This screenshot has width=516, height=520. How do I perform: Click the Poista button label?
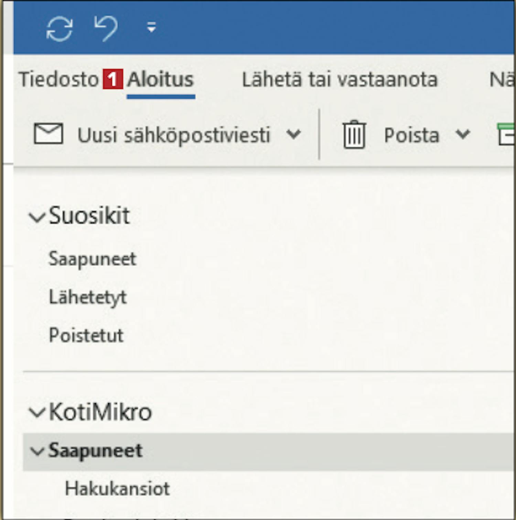point(412,135)
